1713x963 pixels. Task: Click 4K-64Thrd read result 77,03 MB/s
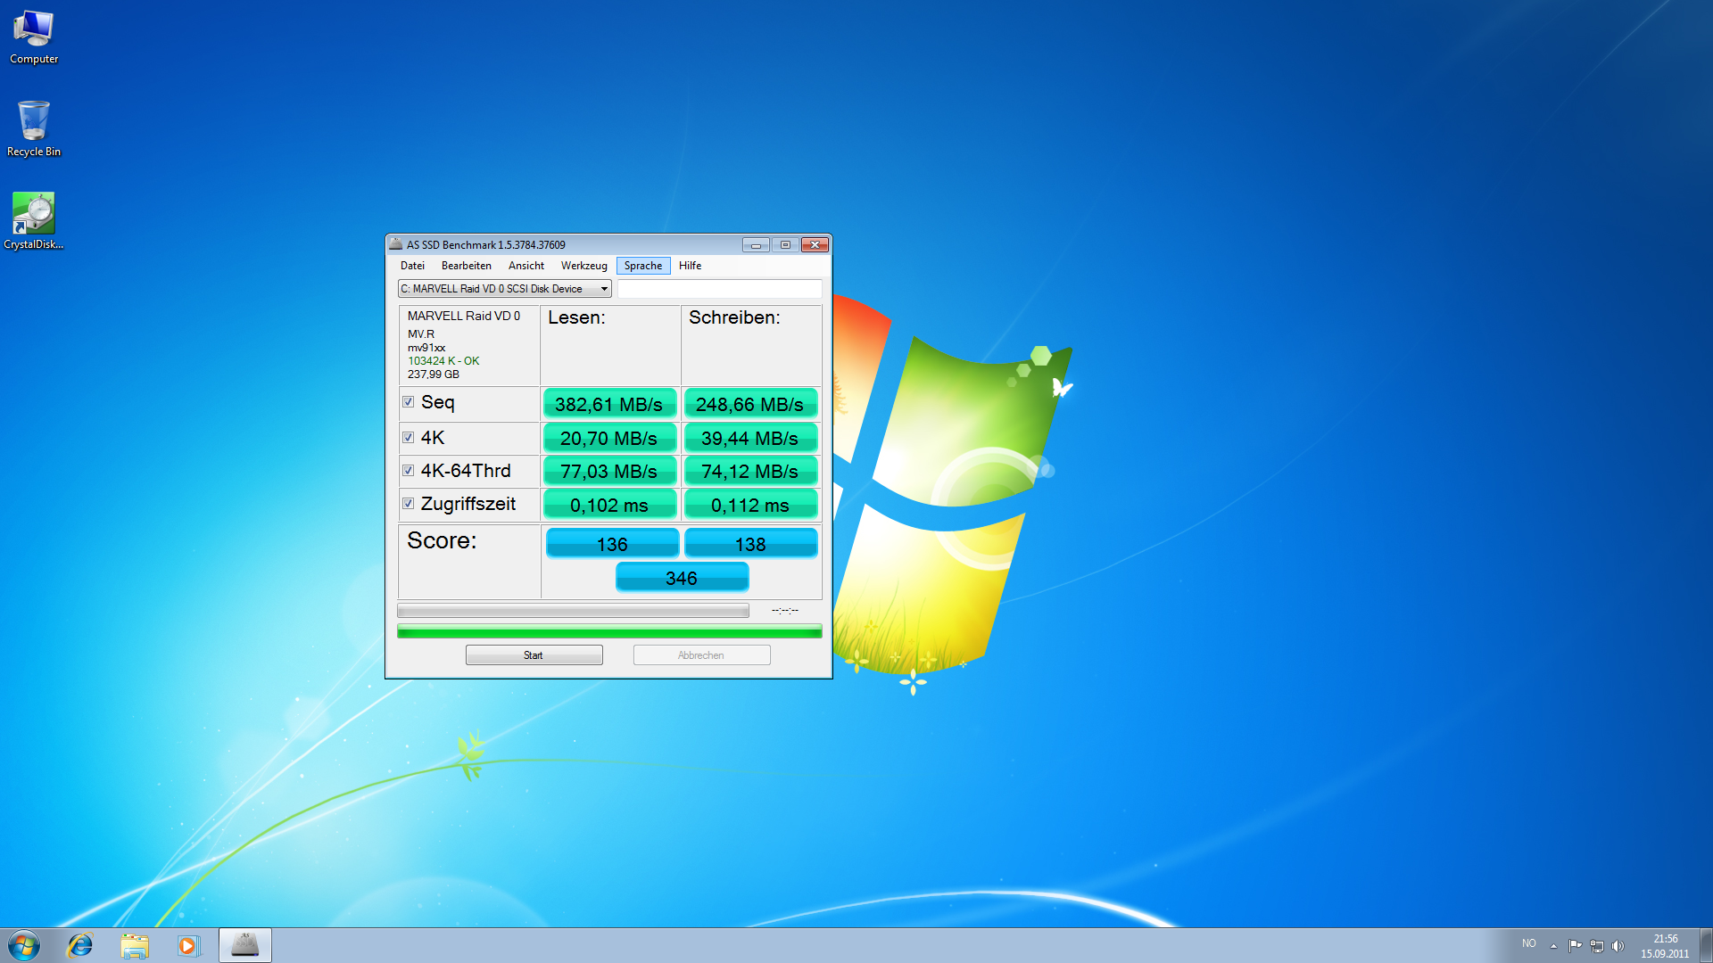tap(609, 471)
